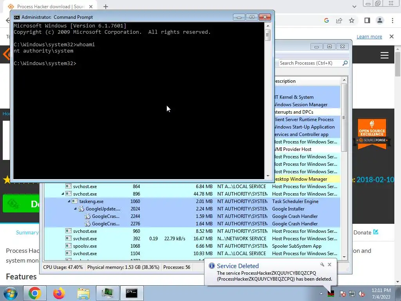Launch Chrome from the taskbar
Viewport: 401px width, 301px height.
pyautogui.click(x=35, y=293)
